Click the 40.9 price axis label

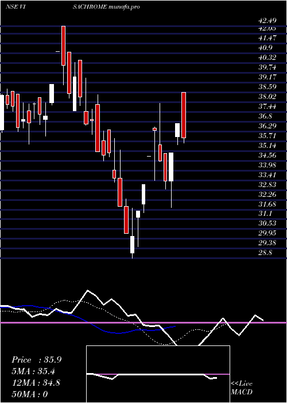(265, 48)
